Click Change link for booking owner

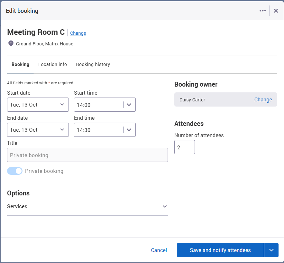(x=263, y=99)
